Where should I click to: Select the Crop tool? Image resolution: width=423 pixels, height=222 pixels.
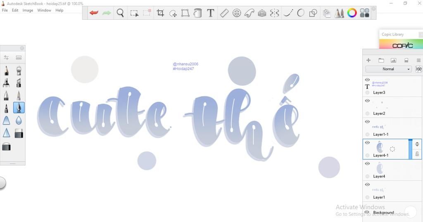pos(160,13)
